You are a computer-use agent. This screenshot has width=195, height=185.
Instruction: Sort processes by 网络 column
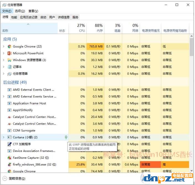click(x=131, y=28)
